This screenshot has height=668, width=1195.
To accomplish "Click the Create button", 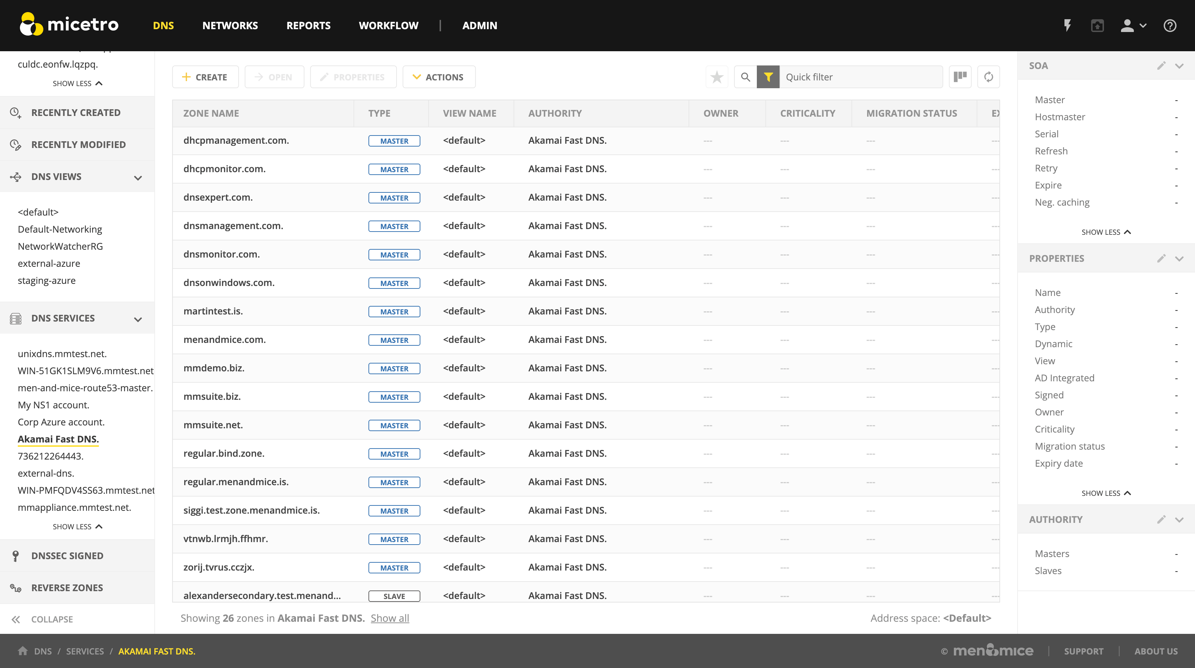I will click(206, 77).
